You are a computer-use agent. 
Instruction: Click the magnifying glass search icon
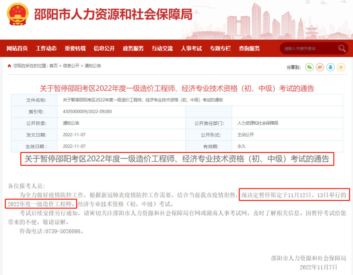342,49
